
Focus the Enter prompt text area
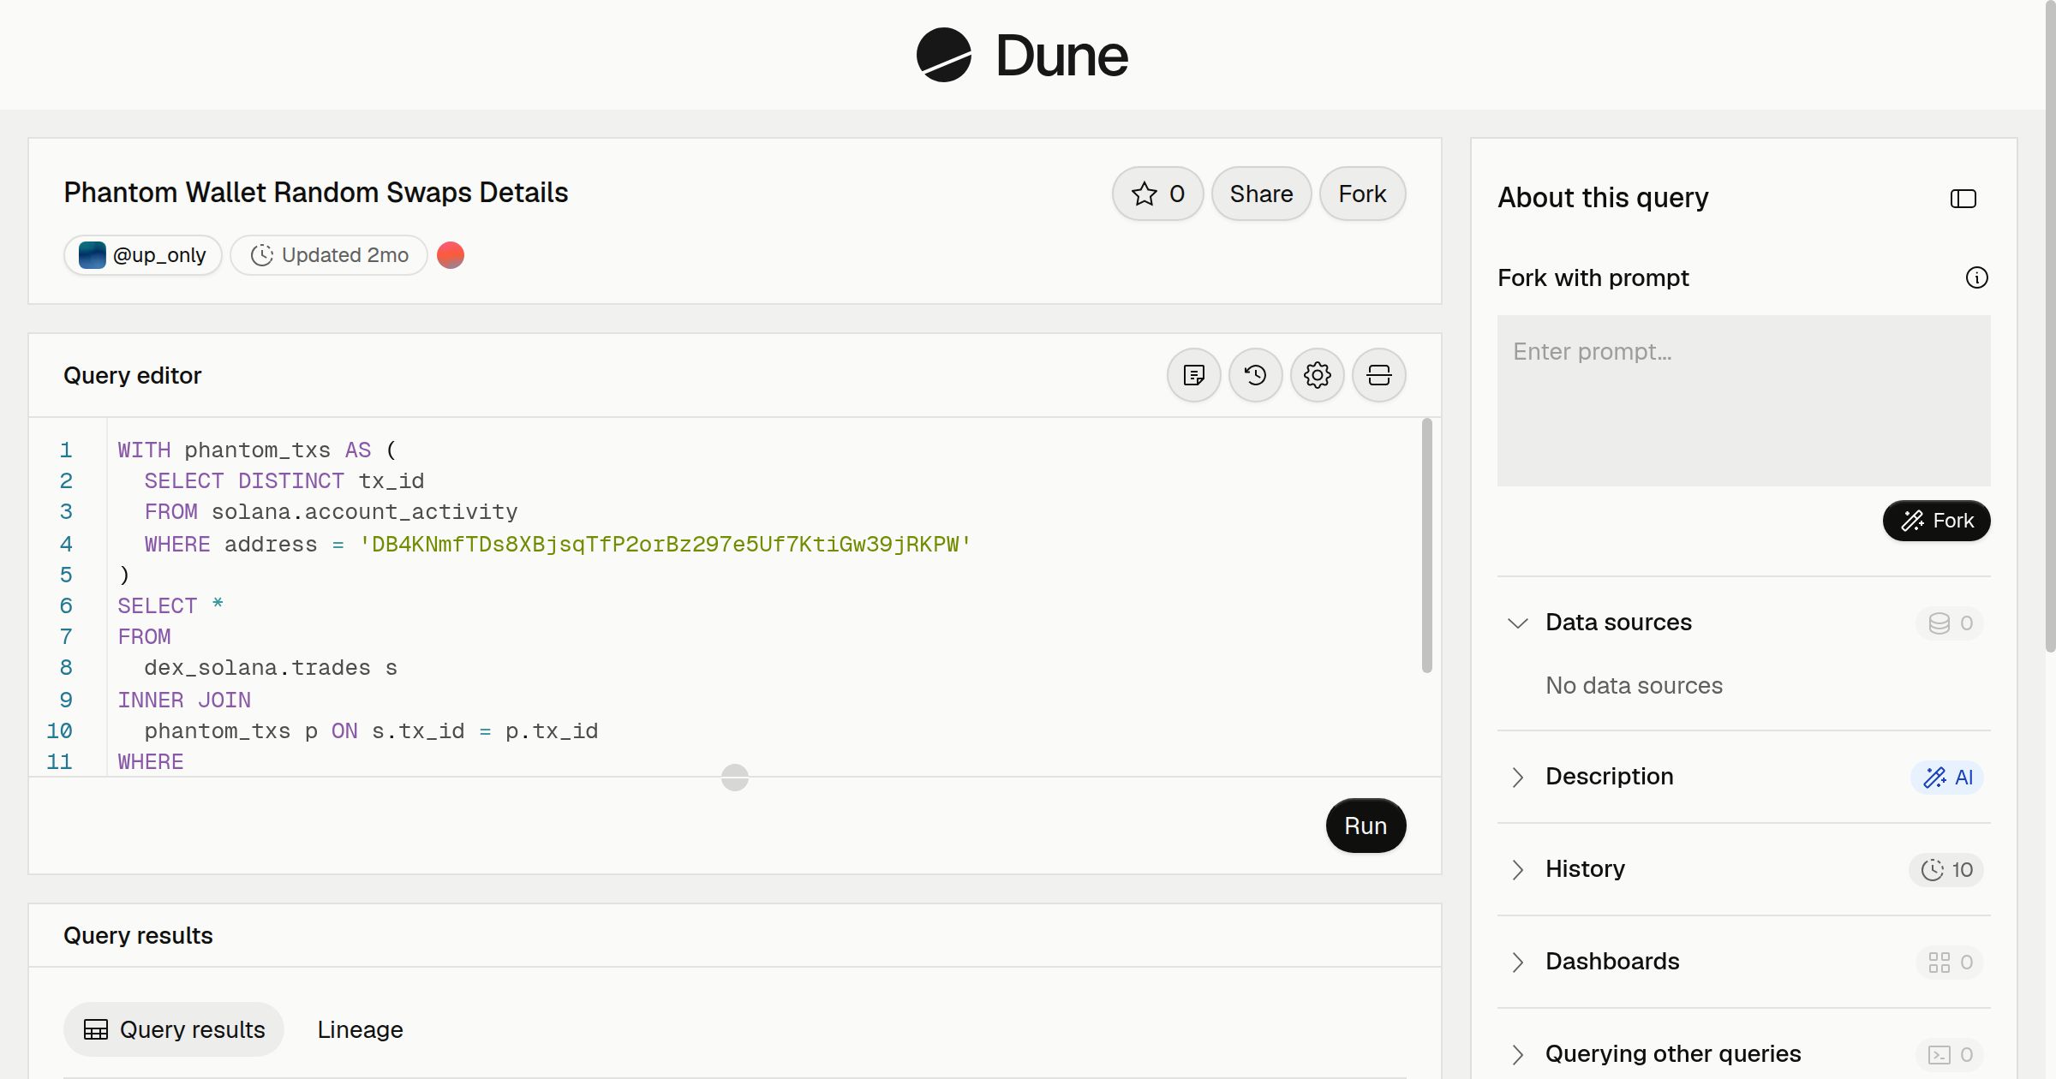click(x=1743, y=401)
